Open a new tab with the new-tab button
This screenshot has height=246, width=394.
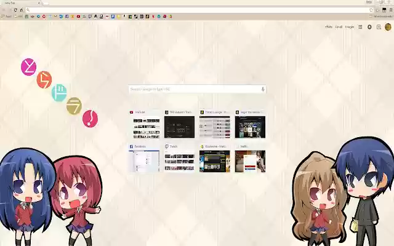coord(46,4)
